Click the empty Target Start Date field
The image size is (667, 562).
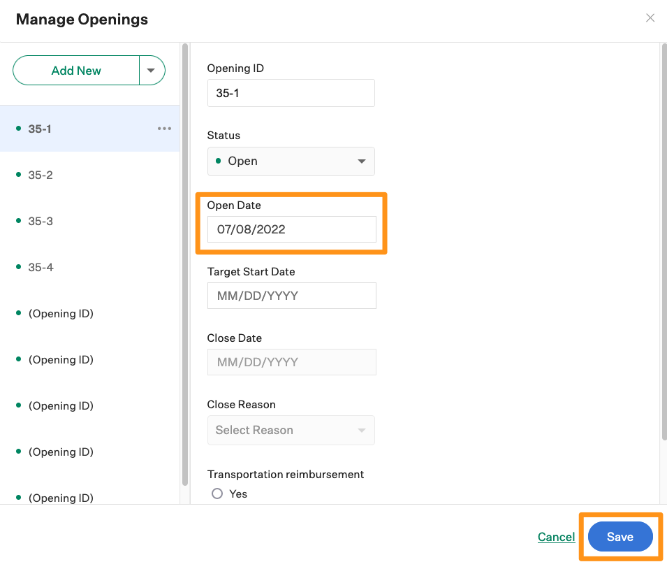(x=291, y=295)
